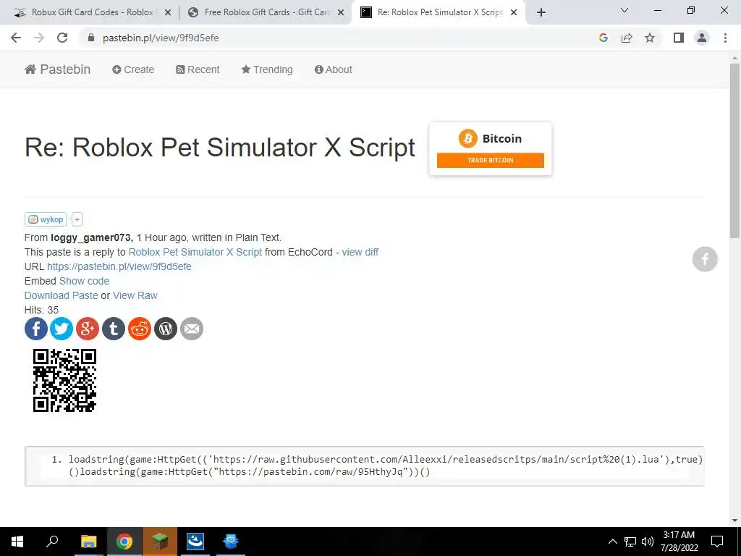The height and width of the screenshot is (556, 741).
Task: Open the browser side panel
Action: (679, 38)
